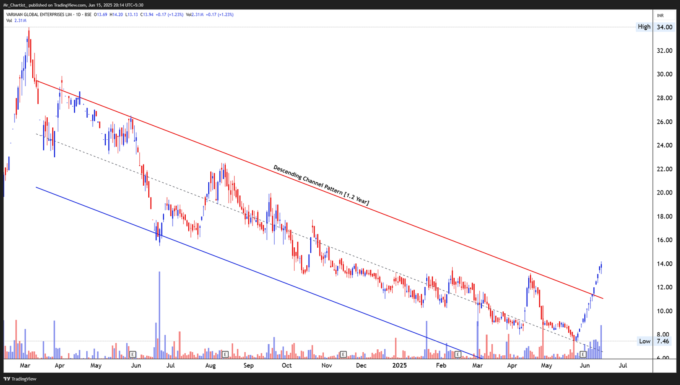Click the E earnings marker near February 2025

pyautogui.click(x=458, y=354)
